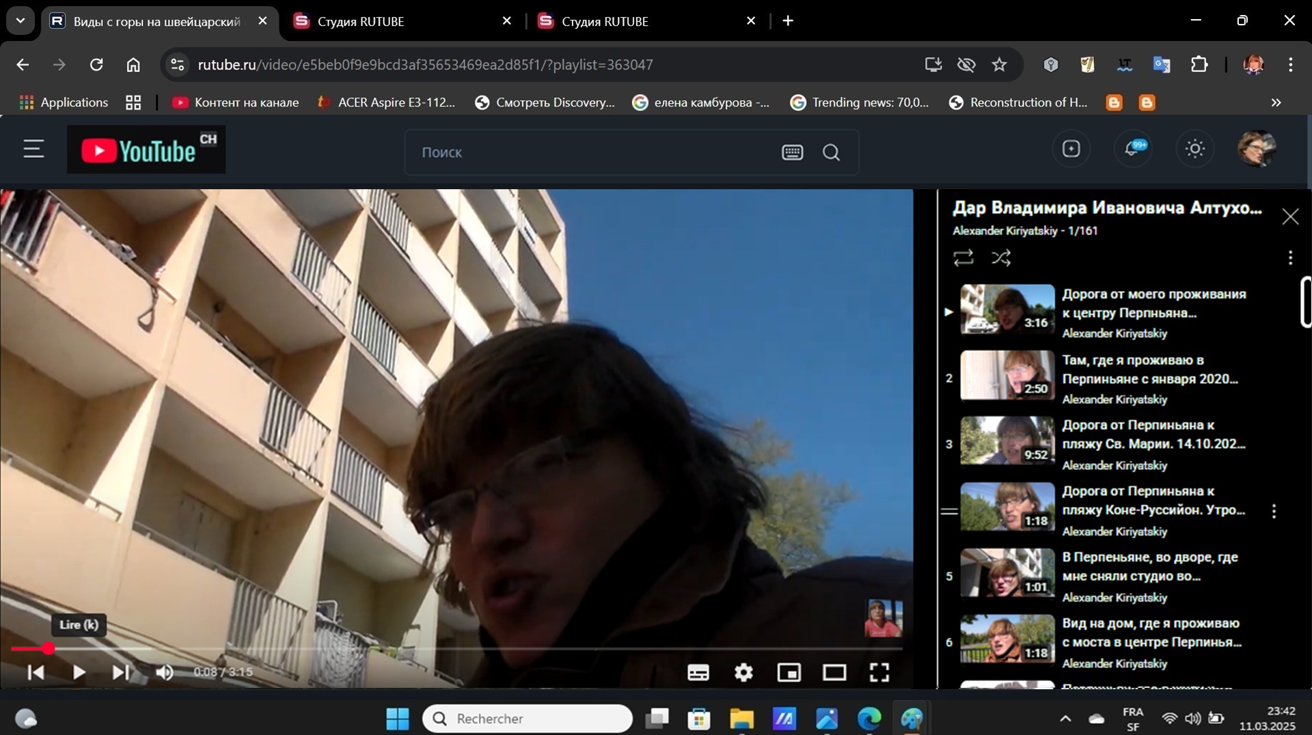Click the create video plus icon
This screenshot has height=735, width=1312.
tap(1071, 149)
